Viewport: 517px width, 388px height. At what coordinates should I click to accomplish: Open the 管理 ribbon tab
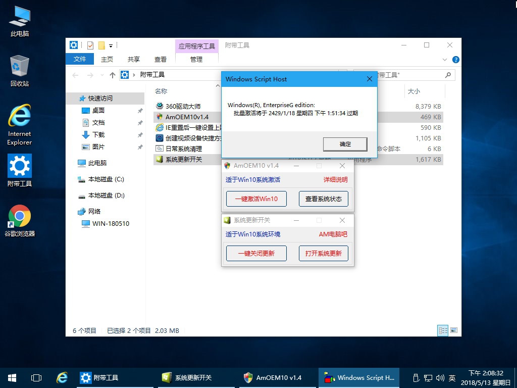pos(196,60)
